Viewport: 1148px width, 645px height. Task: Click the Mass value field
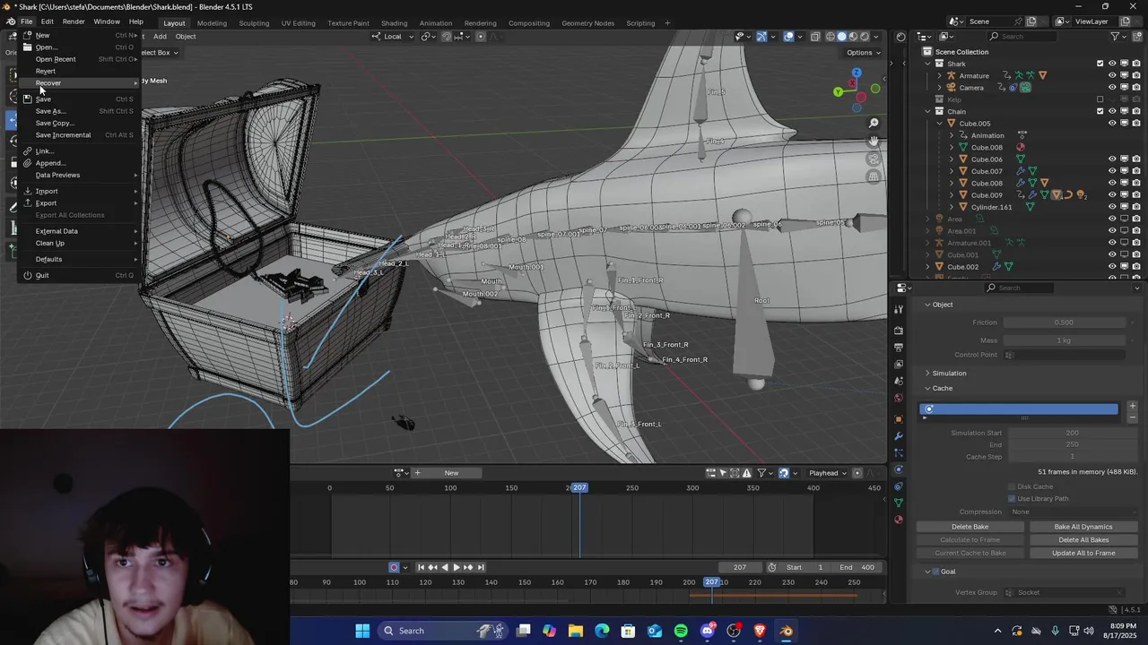click(x=1065, y=340)
